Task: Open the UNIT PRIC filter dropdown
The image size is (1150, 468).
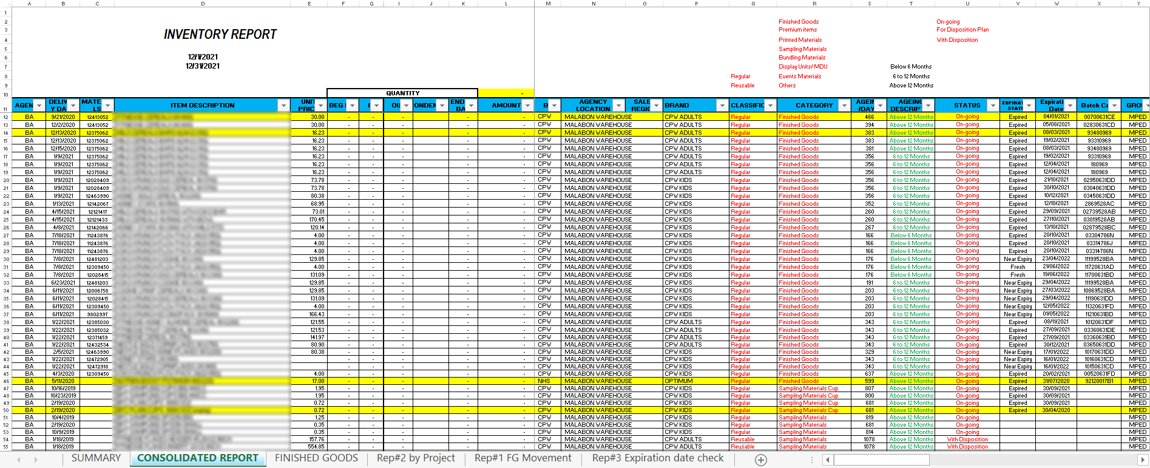Action: tap(320, 106)
